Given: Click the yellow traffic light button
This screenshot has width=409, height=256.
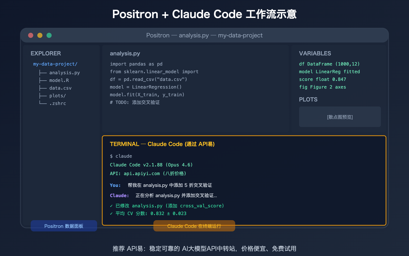Looking at the screenshot, I should [40, 35].
